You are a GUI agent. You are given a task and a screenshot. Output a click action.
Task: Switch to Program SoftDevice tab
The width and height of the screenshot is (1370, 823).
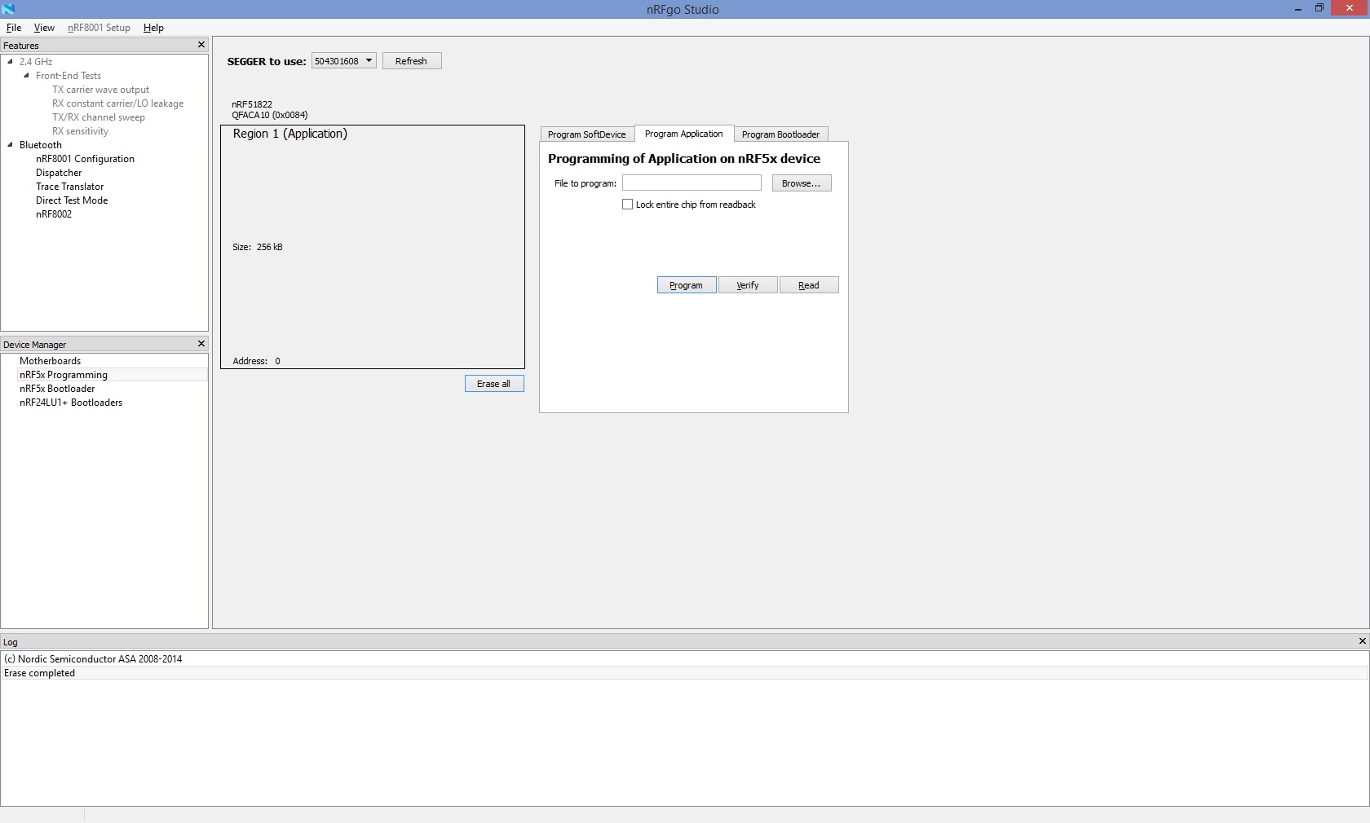[x=587, y=134]
